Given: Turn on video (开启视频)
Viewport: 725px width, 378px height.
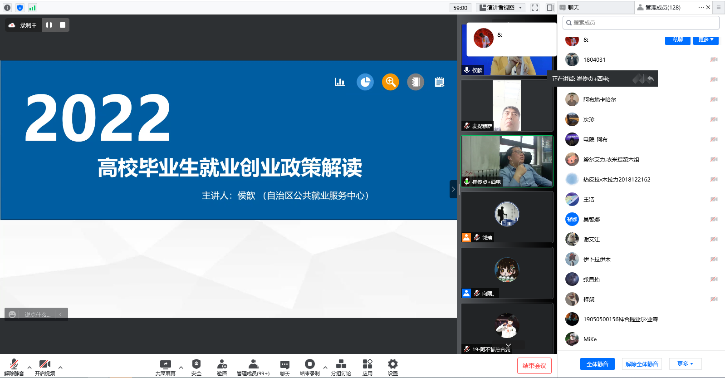Looking at the screenshot, I should click(x=44, y=364).
